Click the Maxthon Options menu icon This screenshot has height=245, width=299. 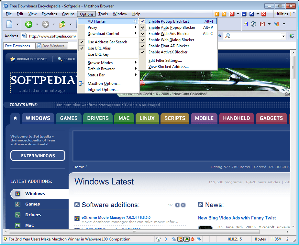pyautogui.click(x=81, y=84)
